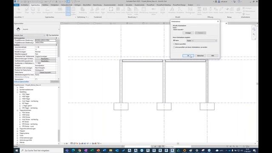Switch to the Architektur ribbon tab
This screenshot has width=272, height=153.
click(x=25, y=5)
